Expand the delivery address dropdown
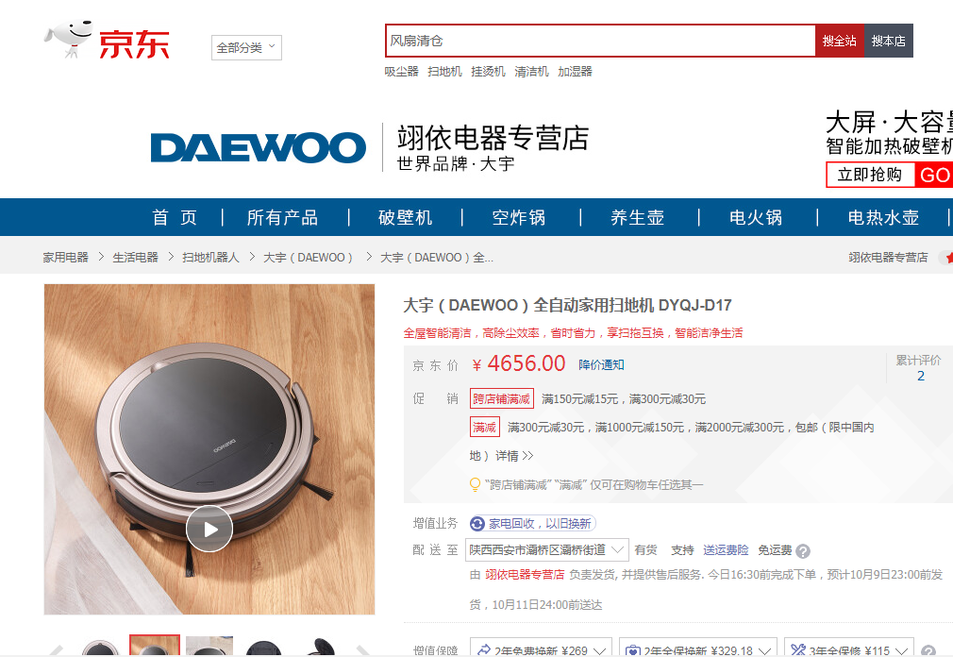Screen dimensions: 953x657 [x=547, y=550]
